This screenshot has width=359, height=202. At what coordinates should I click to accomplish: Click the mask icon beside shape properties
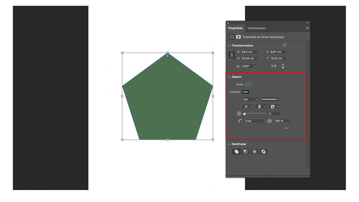click(x=238, y=37)
